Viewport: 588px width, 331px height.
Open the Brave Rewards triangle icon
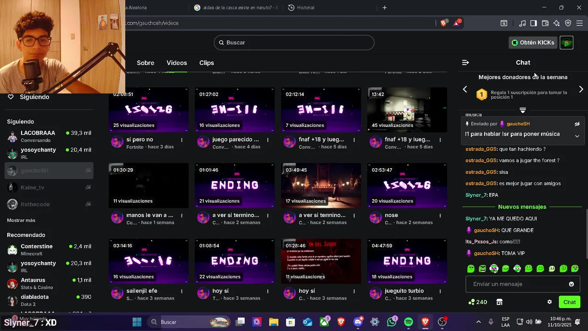[x=457, y=23]
